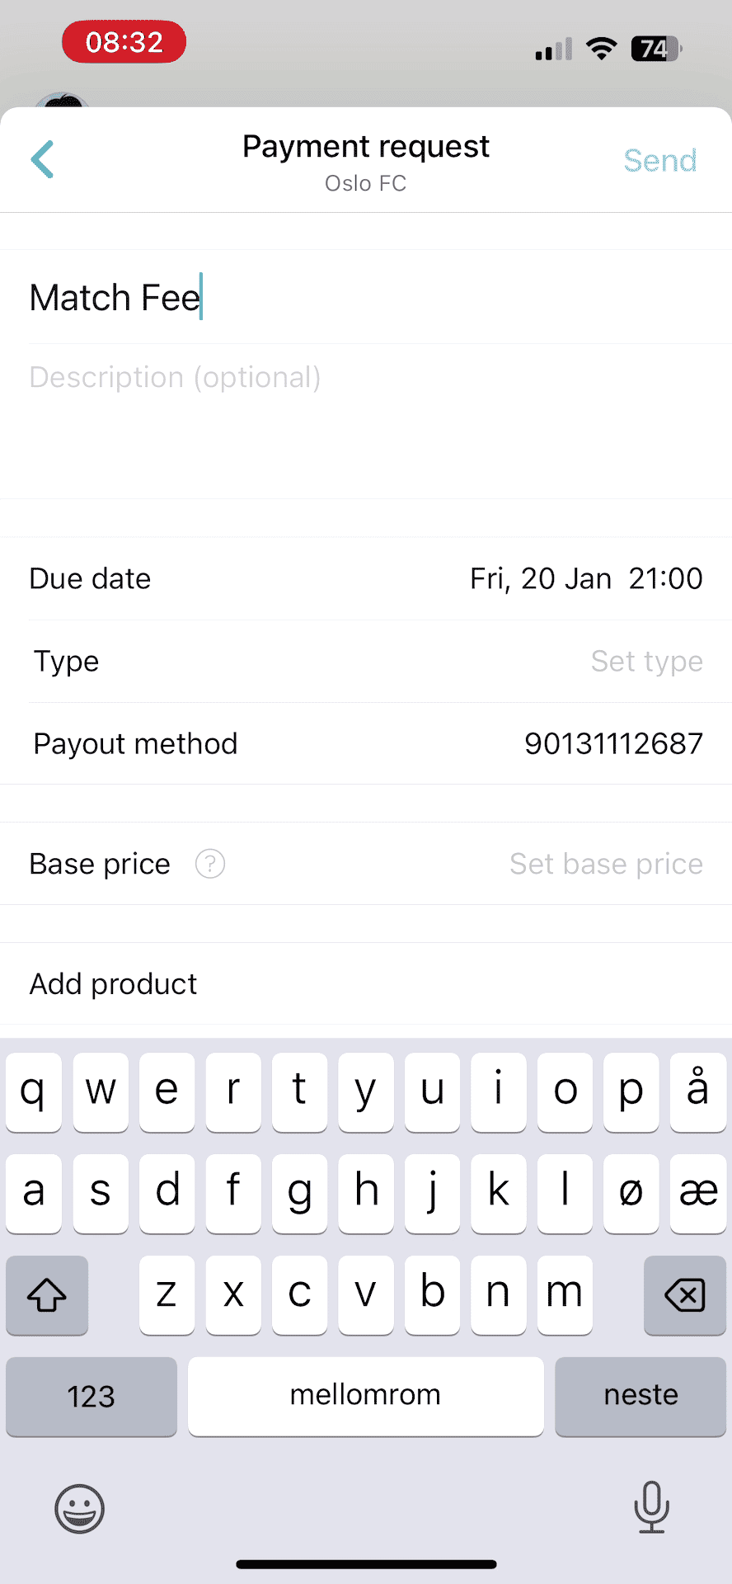Tap the red recording time indicator
This screenshot has width=732, height=1584.
coord(124,42)
